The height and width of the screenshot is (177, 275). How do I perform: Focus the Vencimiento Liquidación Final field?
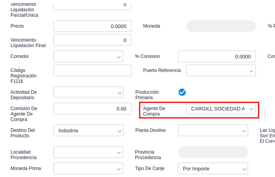coord(92,40)
